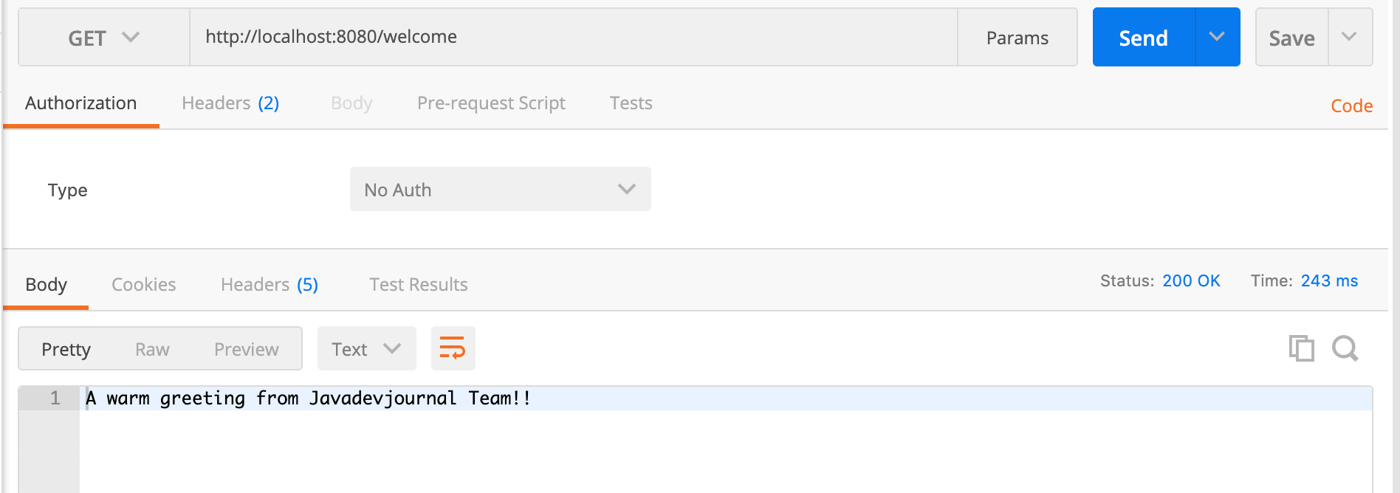Image resolution: width=1400 pixels, height=493 pixels.
Task: Select the Tests tab
Action: [x=631, y=103]
